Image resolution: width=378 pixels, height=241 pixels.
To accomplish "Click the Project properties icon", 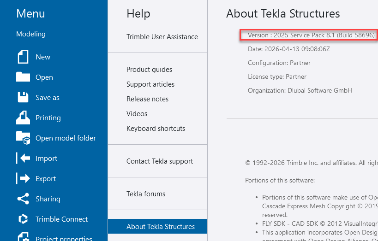I will (23, 237).
